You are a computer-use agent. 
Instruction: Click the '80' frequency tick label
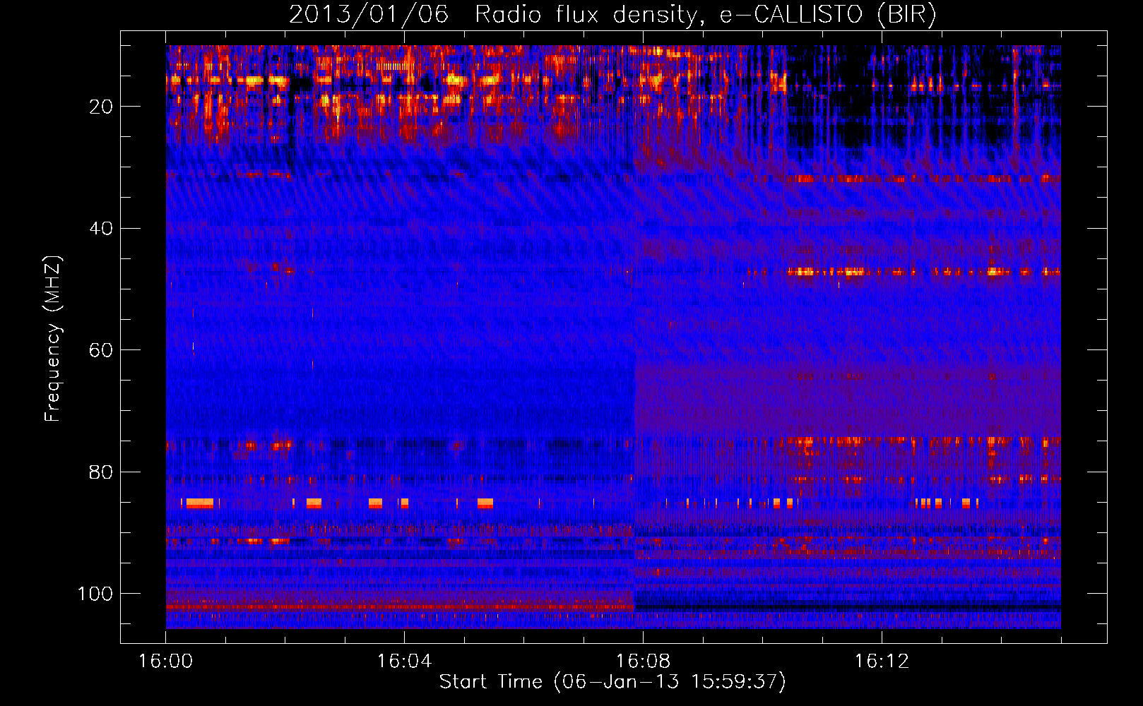101,472
